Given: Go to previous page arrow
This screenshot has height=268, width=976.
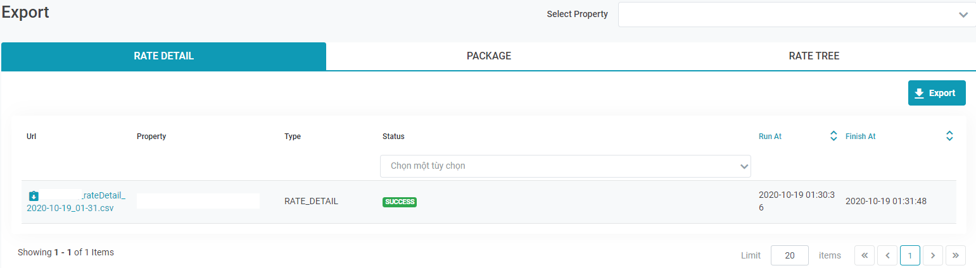Looking at the screenshot, I should tap(887, 255).
